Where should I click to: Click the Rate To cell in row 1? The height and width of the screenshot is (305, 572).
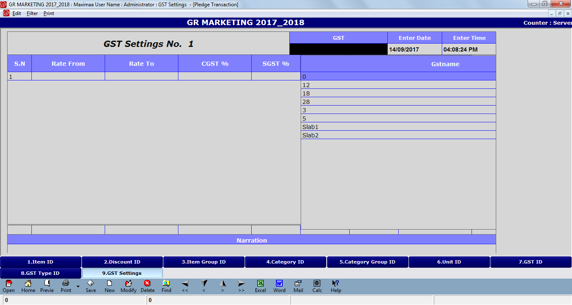point(142,76)
